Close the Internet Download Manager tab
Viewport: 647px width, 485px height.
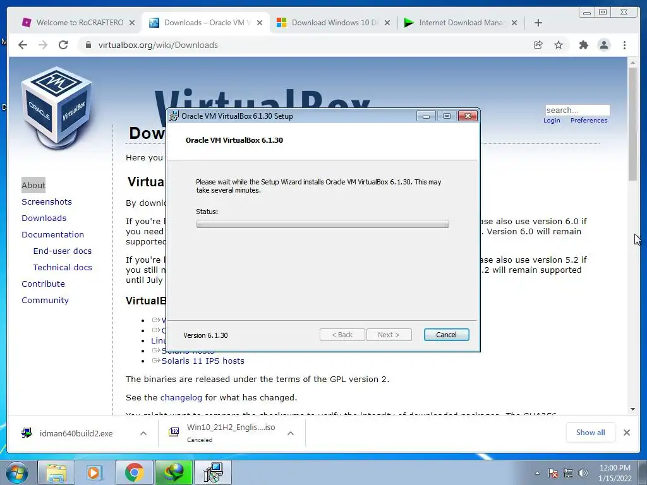tap(514, 23)
